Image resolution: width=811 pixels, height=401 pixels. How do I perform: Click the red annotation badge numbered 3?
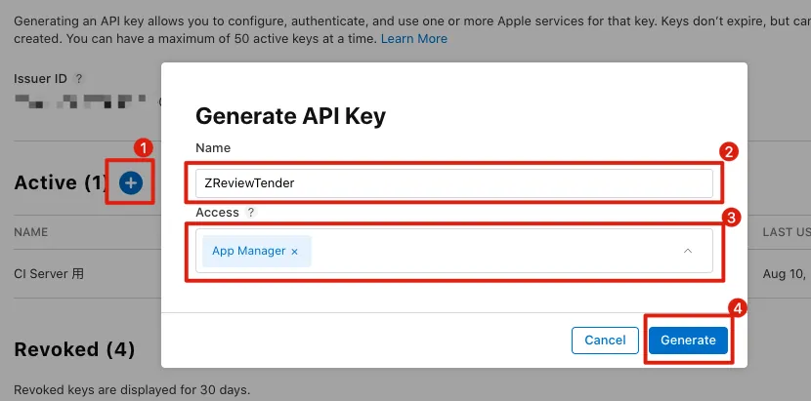tap(727, 217)
